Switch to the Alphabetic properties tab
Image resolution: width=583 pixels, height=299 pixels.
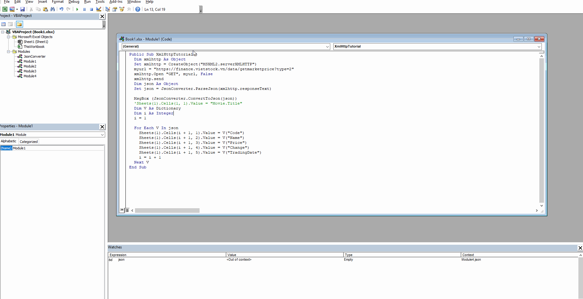[x=9, y=141]
